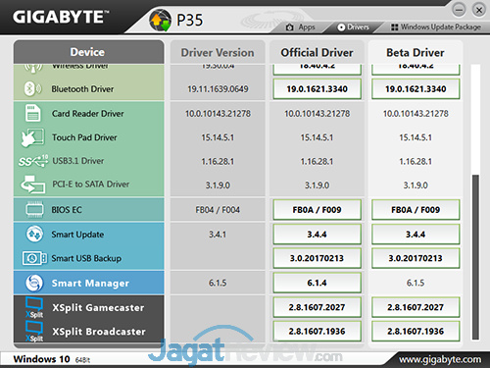Select the Smart Manager label

tap(90, 284)
